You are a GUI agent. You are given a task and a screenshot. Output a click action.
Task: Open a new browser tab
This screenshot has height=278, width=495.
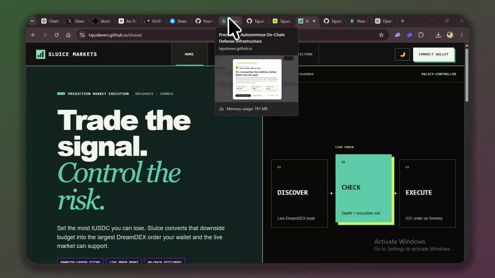point(403,21)
